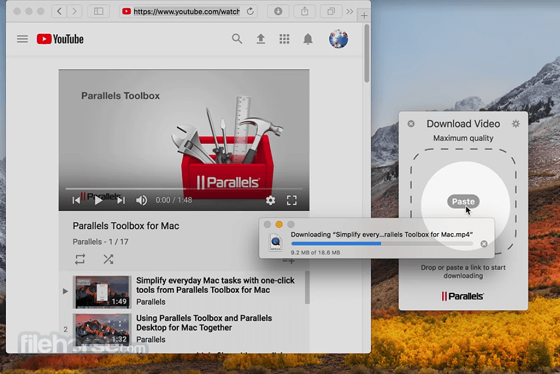Mute the video player volume
The width and height of the screenshot is (560, 374).
click(141, 200)
